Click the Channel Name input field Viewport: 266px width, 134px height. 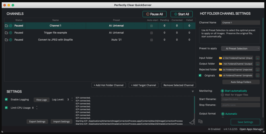241,22
